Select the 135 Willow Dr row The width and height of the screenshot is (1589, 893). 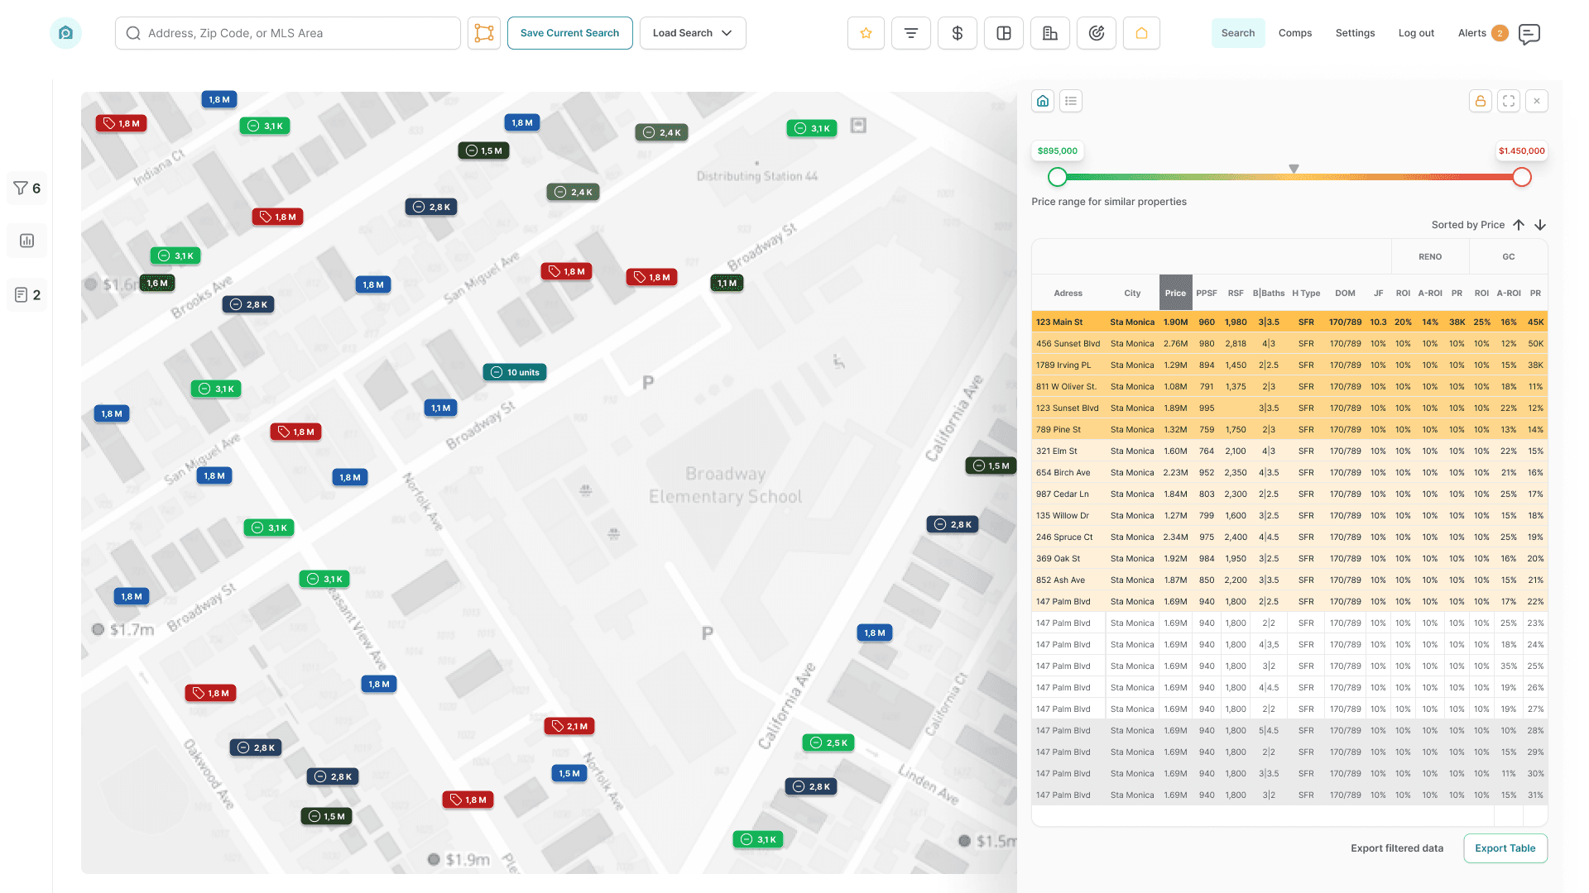tap(1289, 516)
